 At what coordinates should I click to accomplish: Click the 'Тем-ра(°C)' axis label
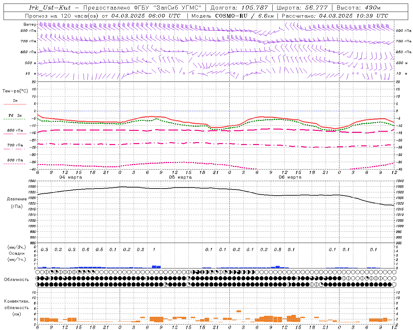tap(15, 91)
